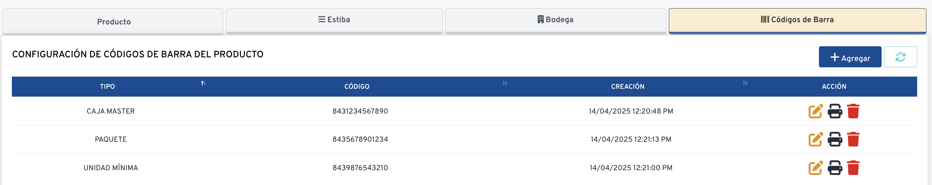Sort the table by TIPO column
Image resolution: width=932 pixels, height=185 pixels.
point(203,84)
